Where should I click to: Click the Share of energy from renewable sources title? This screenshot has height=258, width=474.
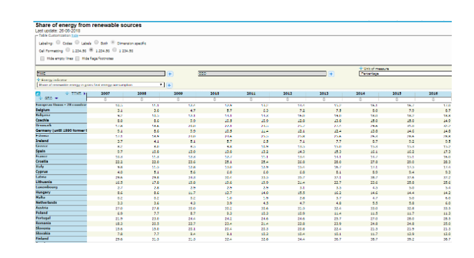pos(88,26)
